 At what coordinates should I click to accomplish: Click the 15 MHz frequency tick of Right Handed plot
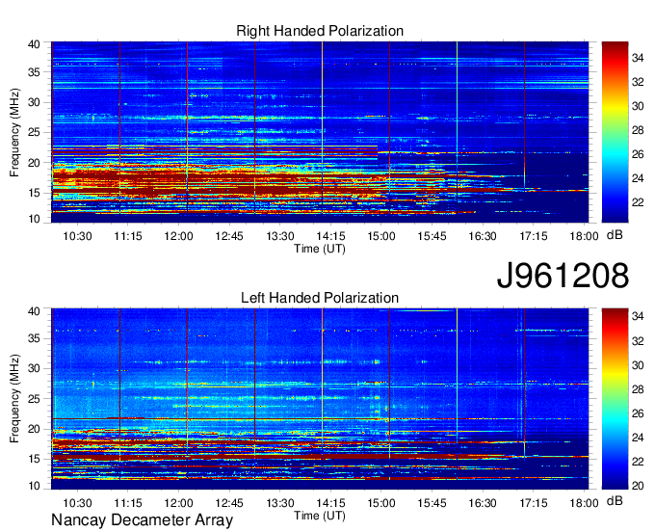[34, 193]
